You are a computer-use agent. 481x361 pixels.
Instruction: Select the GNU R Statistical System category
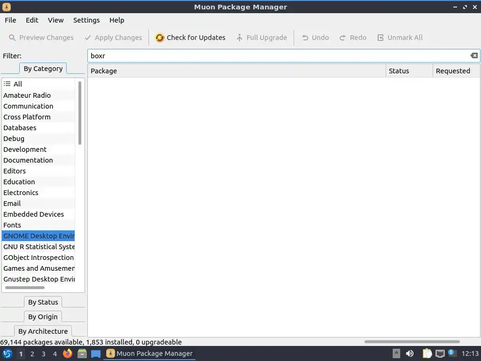click(x=39, y=247)
